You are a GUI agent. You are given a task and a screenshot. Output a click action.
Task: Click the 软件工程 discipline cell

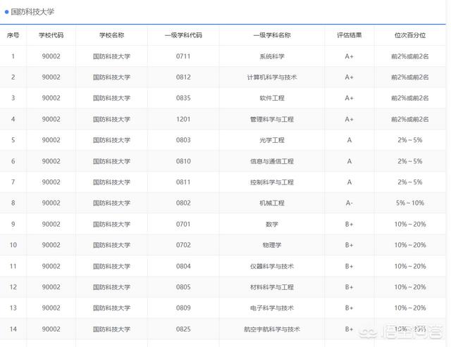272,99
